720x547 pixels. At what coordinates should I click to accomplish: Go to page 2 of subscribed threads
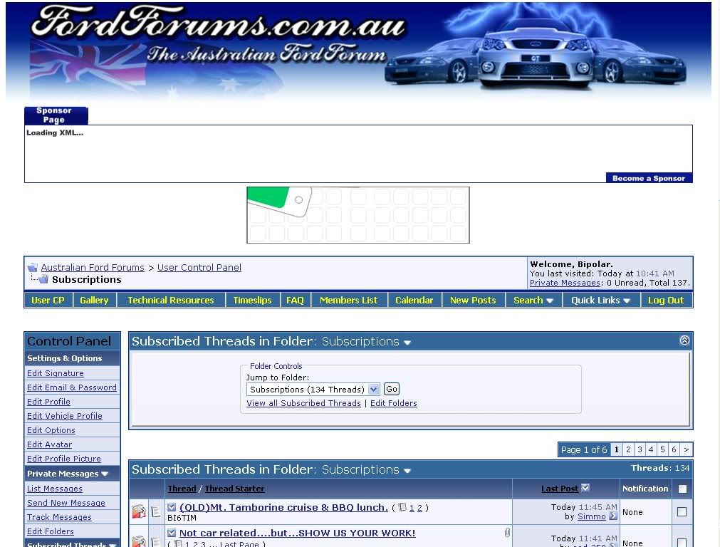628,449
